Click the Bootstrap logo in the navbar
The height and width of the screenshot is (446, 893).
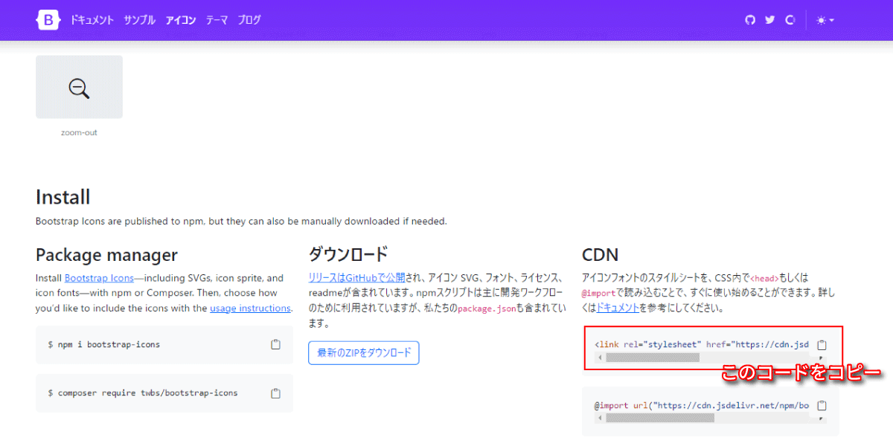(48, 20)
